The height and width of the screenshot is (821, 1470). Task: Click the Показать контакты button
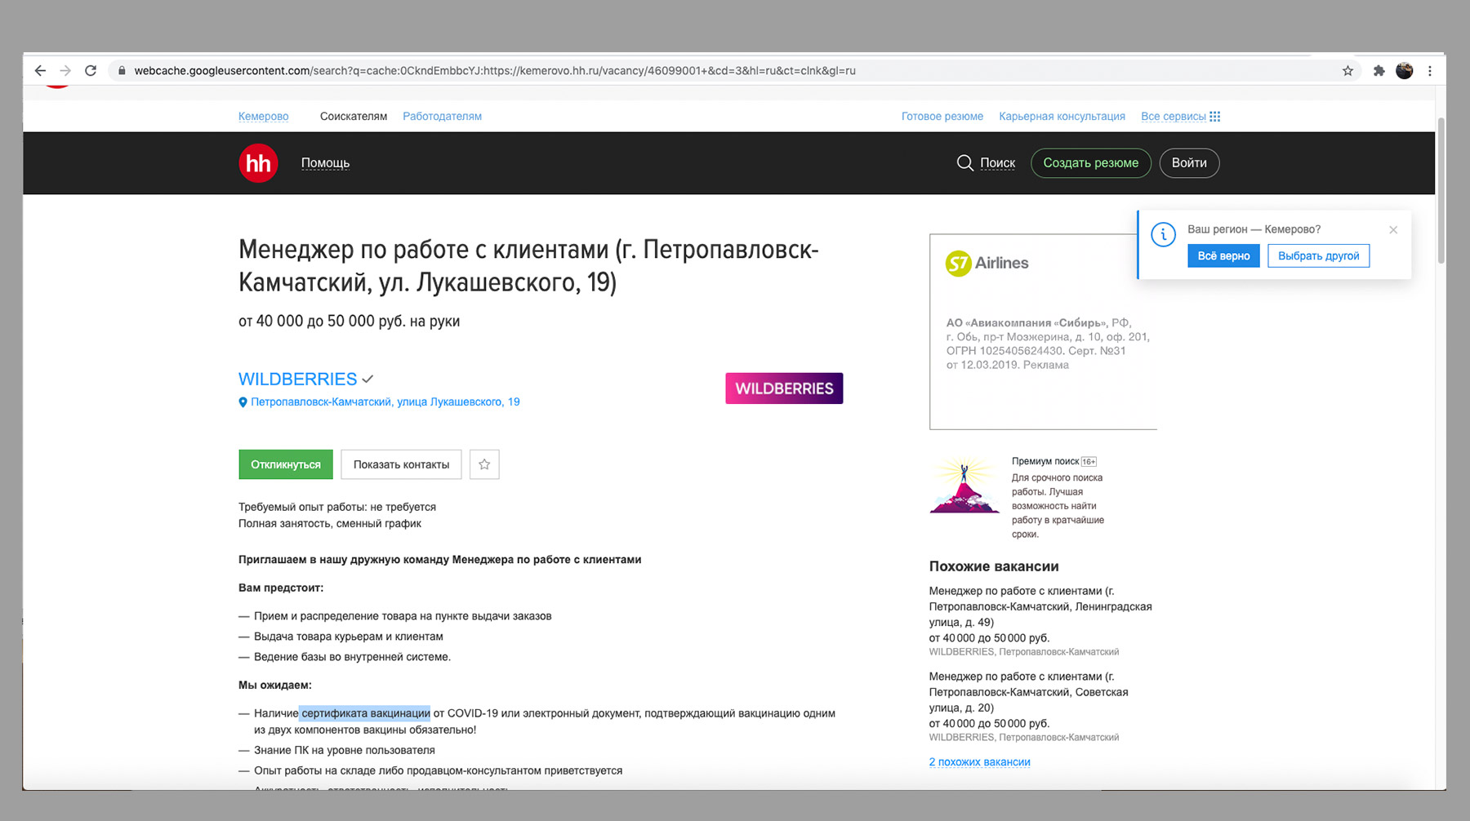(401, 464)
